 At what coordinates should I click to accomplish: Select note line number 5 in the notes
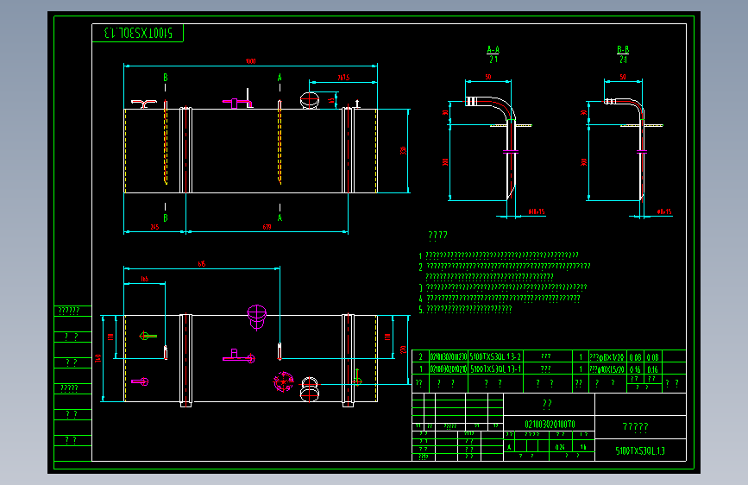[465, 309]
